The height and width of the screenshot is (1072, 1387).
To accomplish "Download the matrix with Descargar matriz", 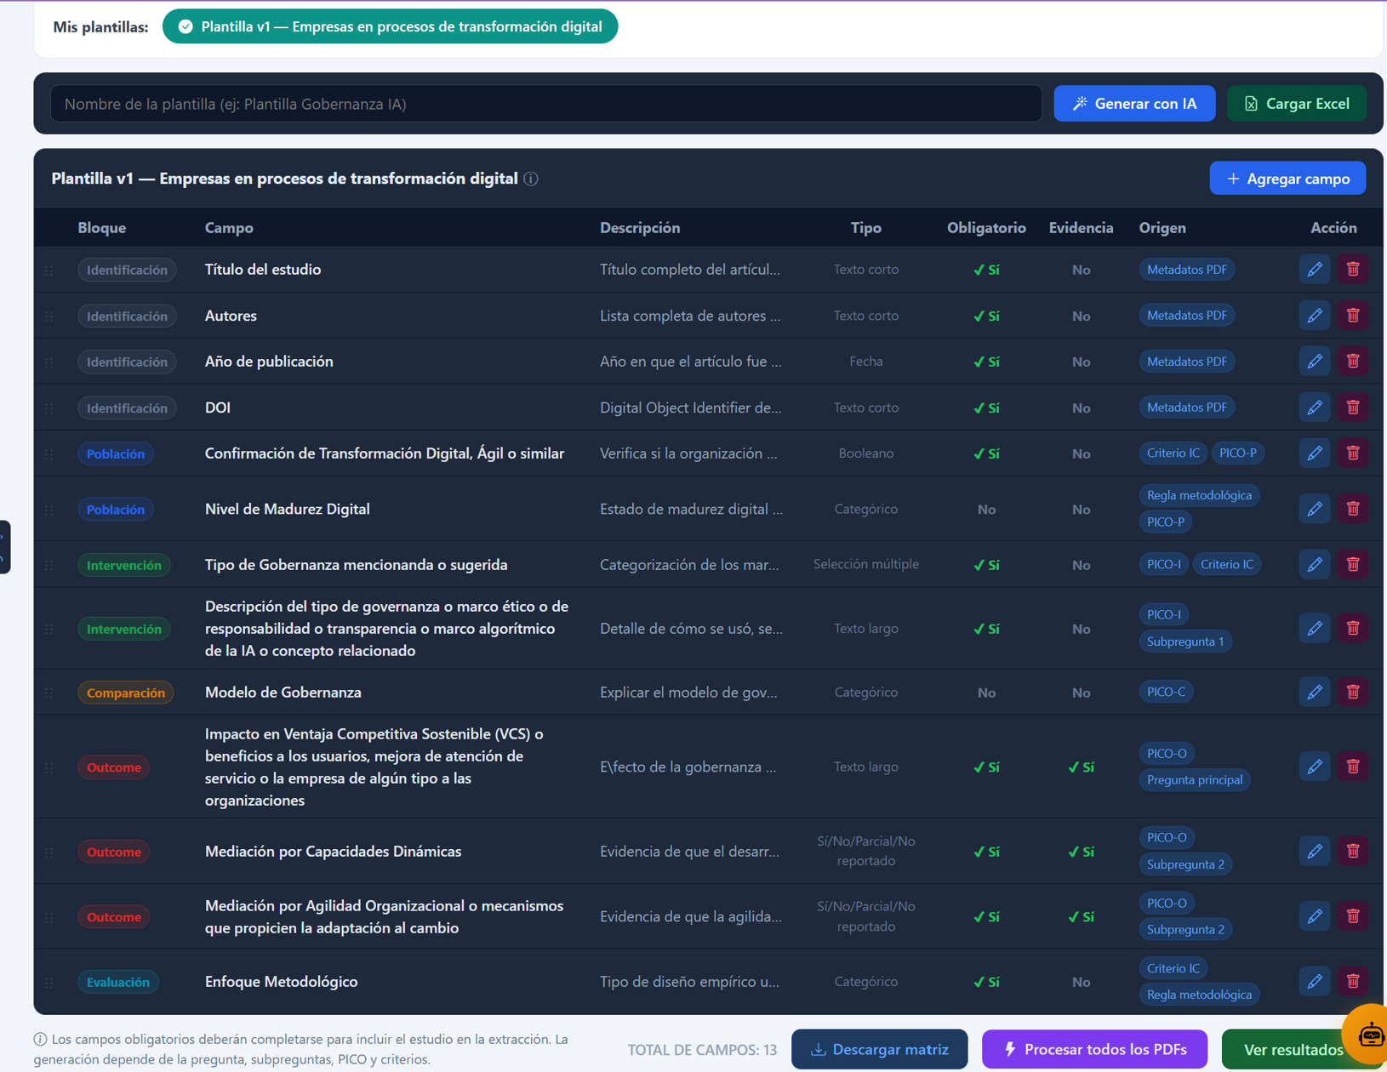I will (x=879, y=1049).
